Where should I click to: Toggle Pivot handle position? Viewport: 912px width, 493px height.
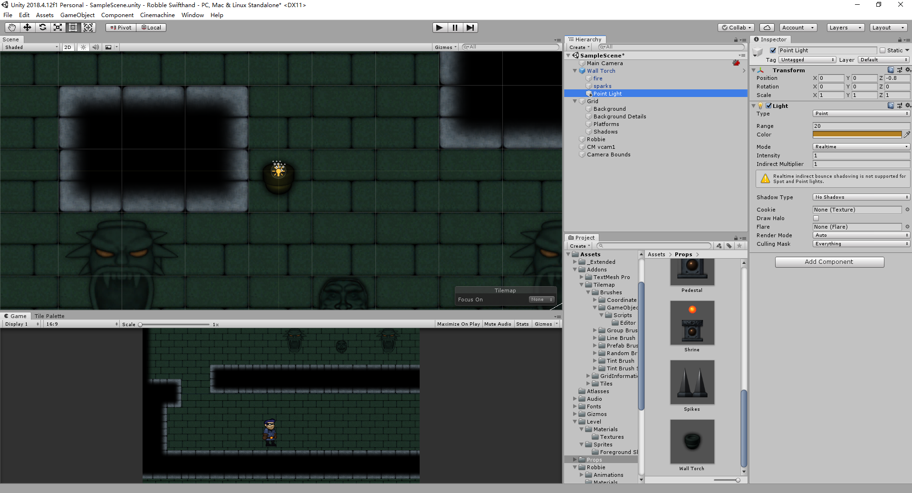tap(121, 28)
